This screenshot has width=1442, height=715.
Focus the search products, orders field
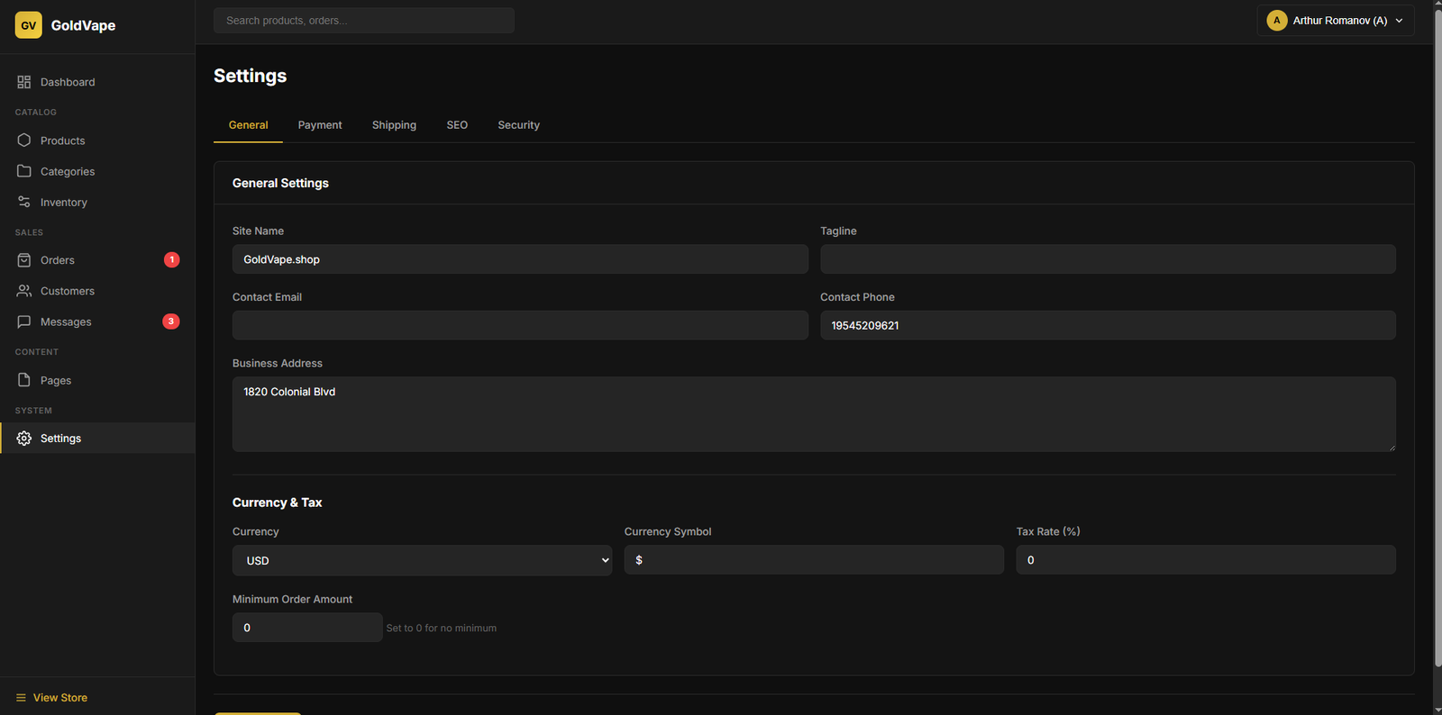tap(364, 21)
